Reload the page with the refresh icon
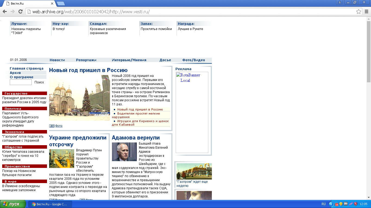This screenshot has height=208, width=371. (x=20, y=12)
